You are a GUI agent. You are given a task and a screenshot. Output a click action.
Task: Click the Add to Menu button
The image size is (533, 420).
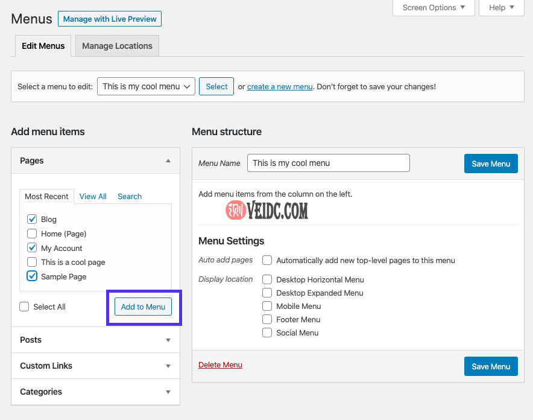(x=143, y=307)
